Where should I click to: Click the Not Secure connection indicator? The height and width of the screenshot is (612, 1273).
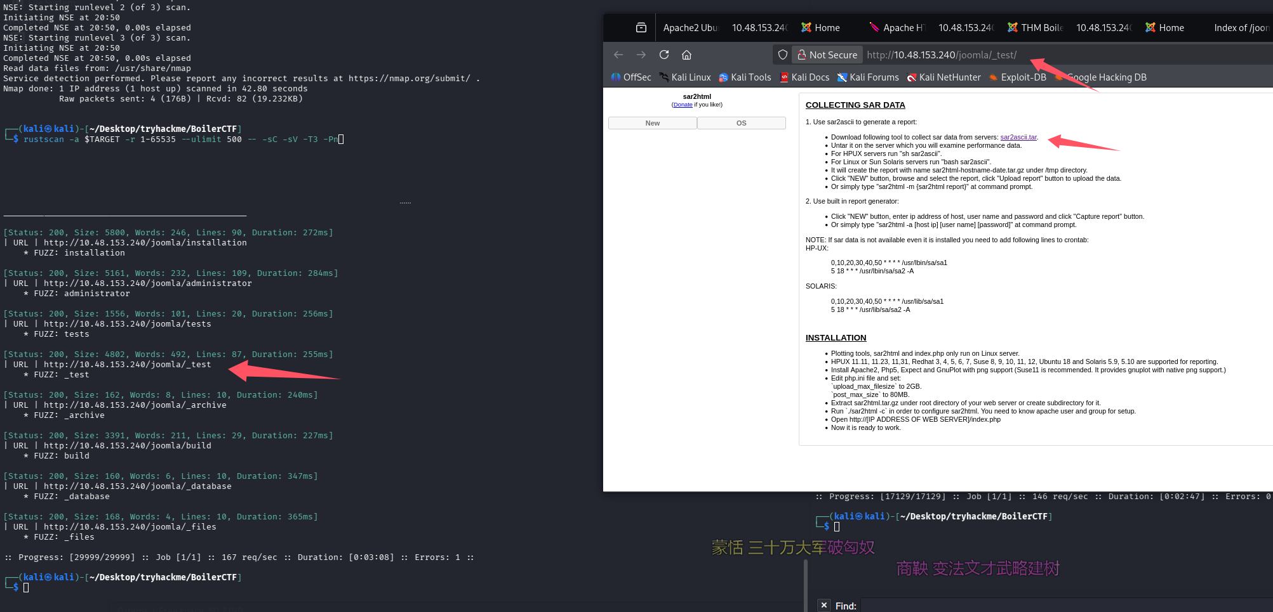pyautogui.click(x=827, y=55)
